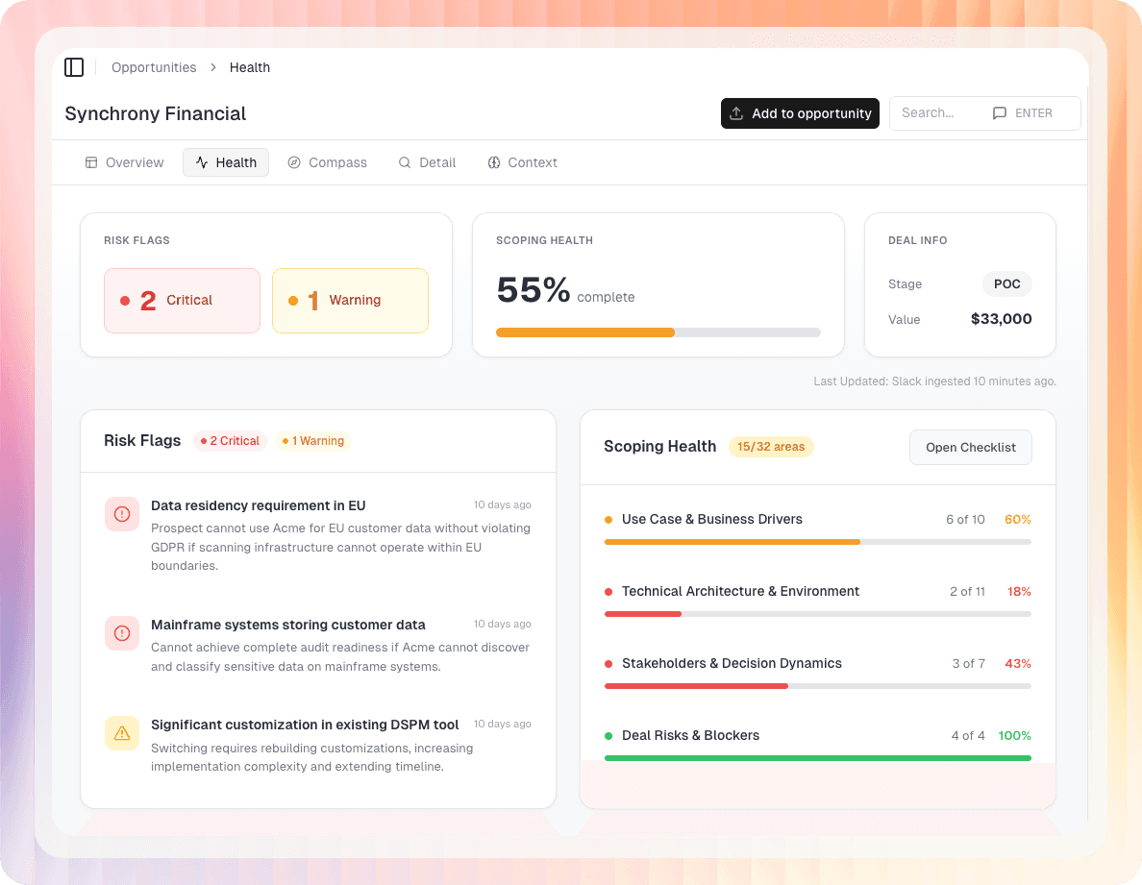This screenshot has height=885, width=1142.
Task: Open the Context tab
Action: click(522, 162)
